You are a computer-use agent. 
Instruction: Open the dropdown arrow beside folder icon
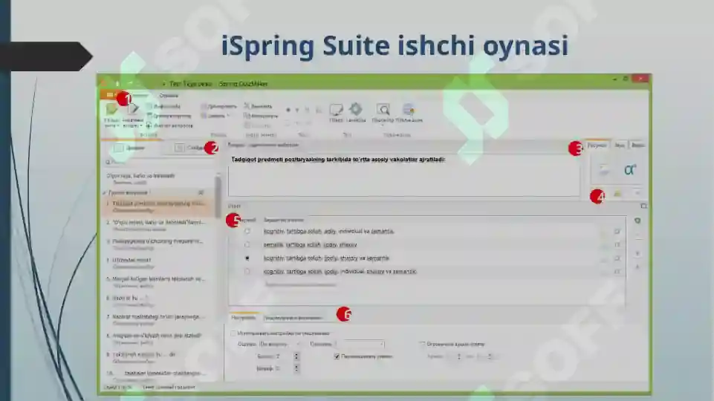(x=637, y=193)
